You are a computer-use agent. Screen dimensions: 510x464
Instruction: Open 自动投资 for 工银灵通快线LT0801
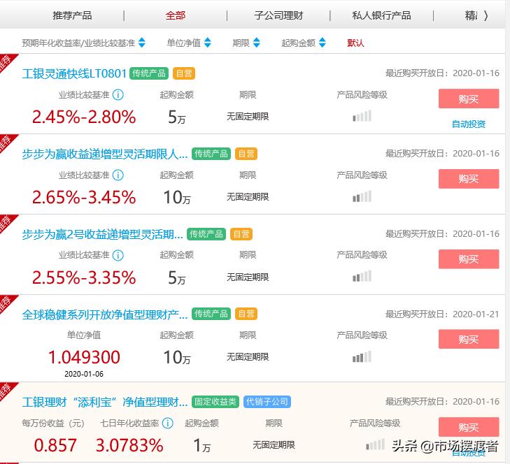coord(468,124)
